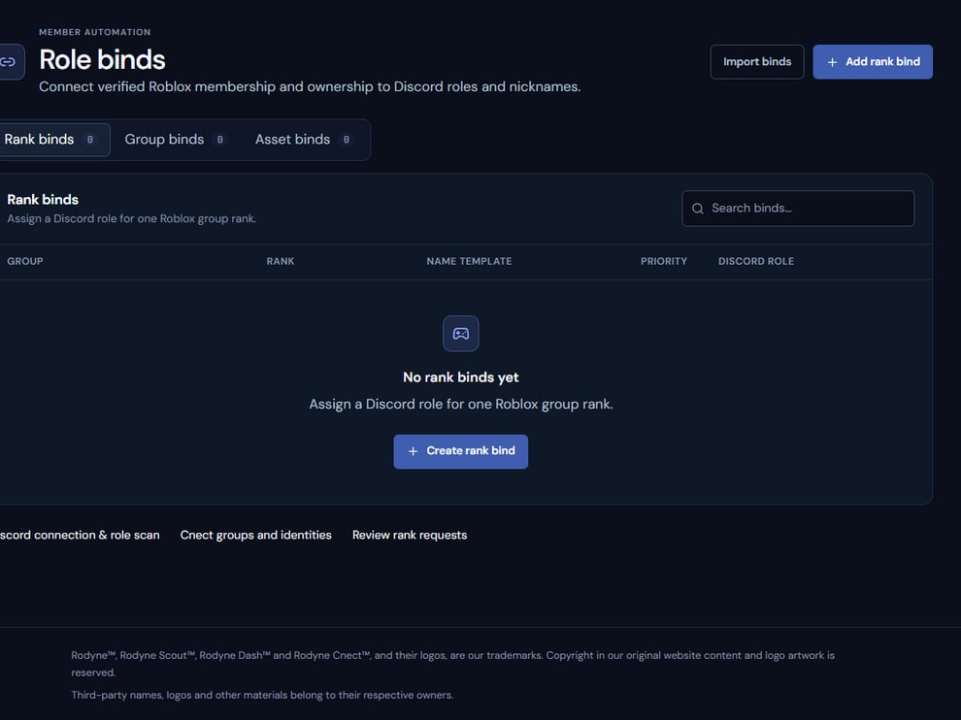
Task: Open Discord connection & role scan link
Action: click(x=80, y=535)
